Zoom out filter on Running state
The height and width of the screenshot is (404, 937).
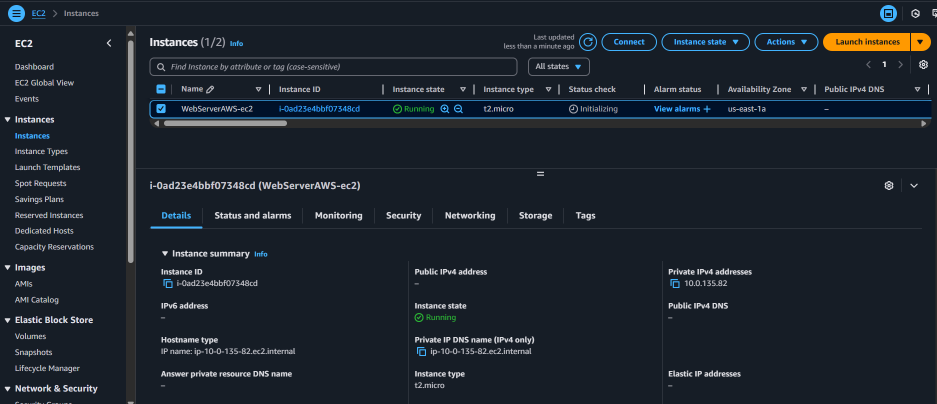click(458, 109)
